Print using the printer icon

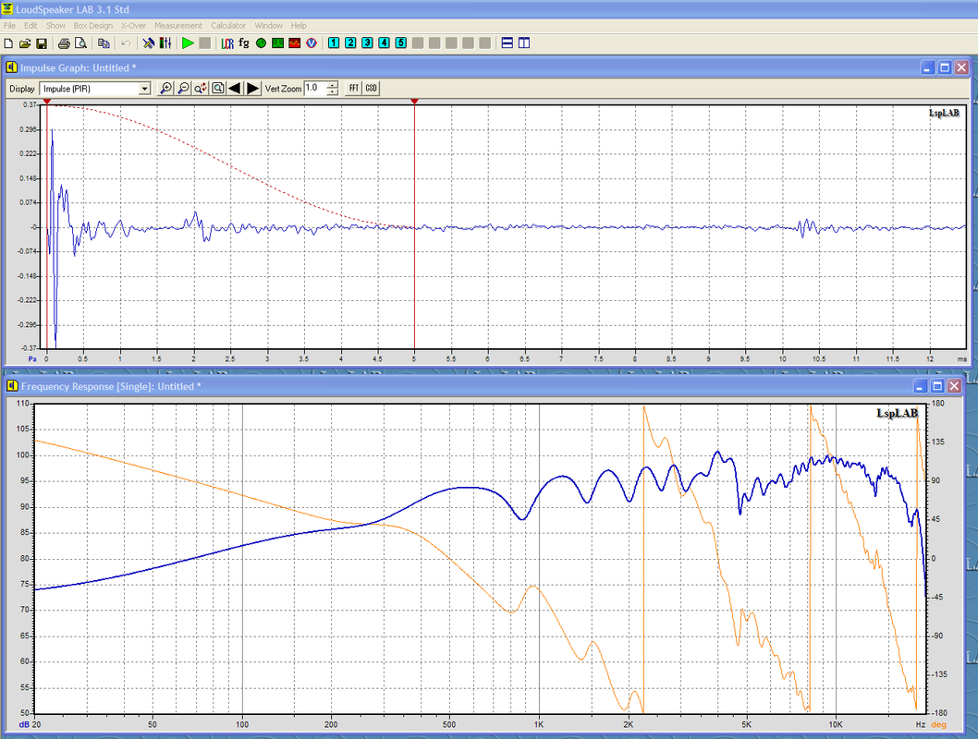click(64, 43)
